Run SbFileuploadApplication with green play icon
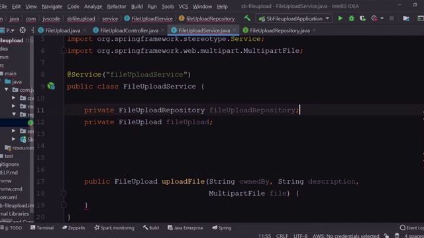This screenshot has height=238, width=424. tap(340, 19)
